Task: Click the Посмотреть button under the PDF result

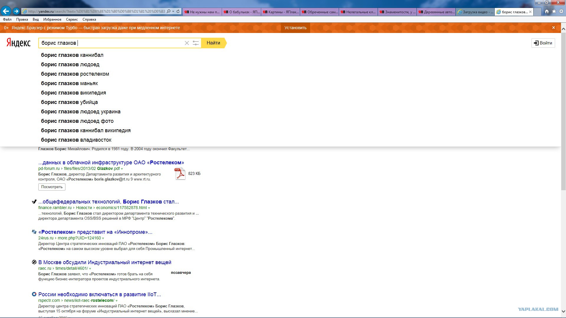Action: pyautogui.click(x=52, y=187)
